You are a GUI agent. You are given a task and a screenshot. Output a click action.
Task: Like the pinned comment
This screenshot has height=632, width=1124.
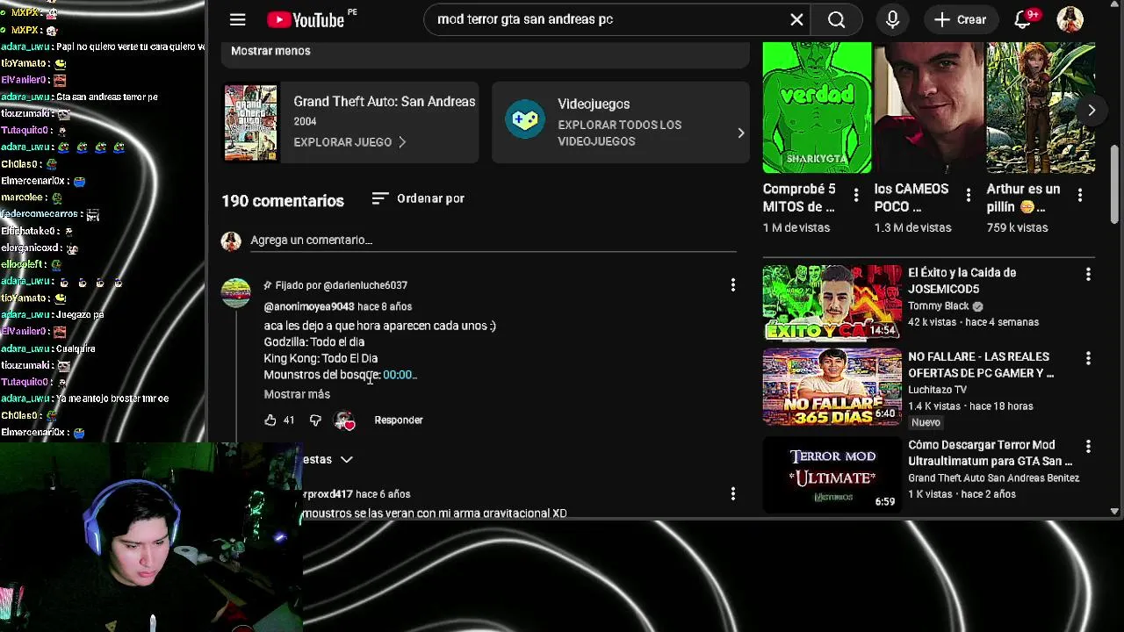tap(270, 420)
